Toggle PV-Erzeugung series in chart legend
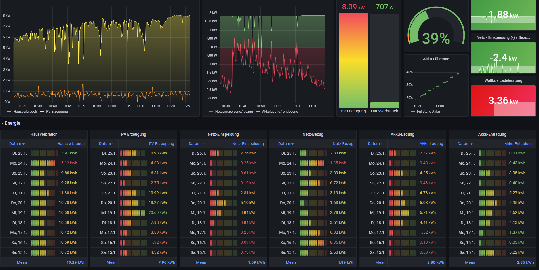 click(57, 112)
